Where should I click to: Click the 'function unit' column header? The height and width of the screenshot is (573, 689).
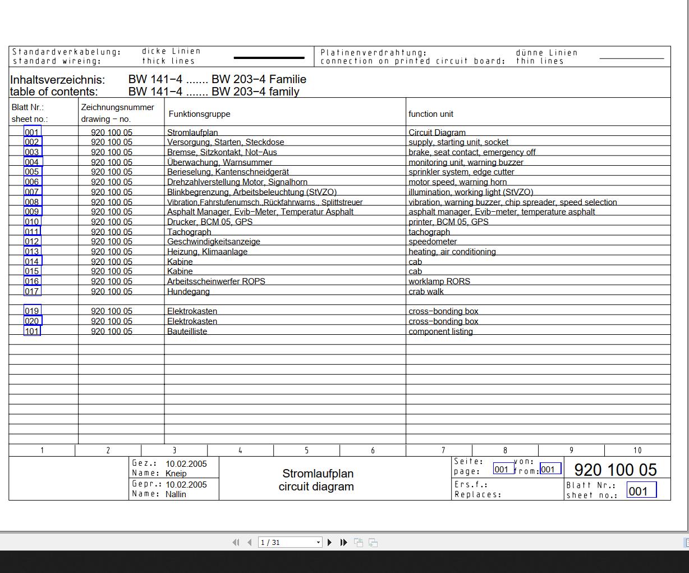point(431,114)
